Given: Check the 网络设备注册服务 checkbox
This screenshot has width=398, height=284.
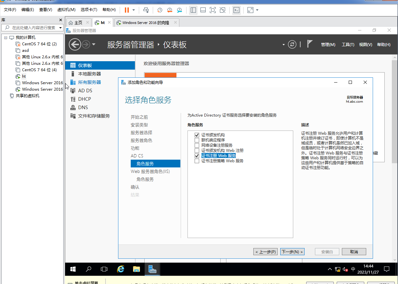Looking at the screenshot, I should click(x=197, y=145).
